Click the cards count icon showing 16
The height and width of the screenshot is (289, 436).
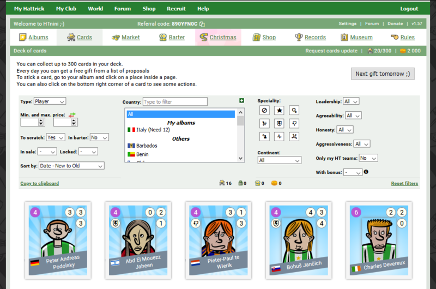coord(222,183)
